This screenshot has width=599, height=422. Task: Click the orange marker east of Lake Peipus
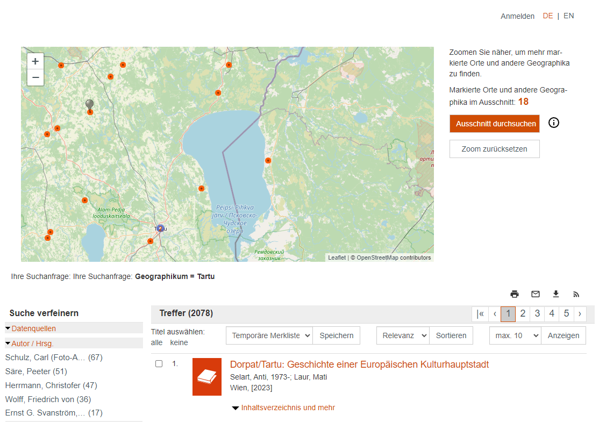(x=268, y=160)
